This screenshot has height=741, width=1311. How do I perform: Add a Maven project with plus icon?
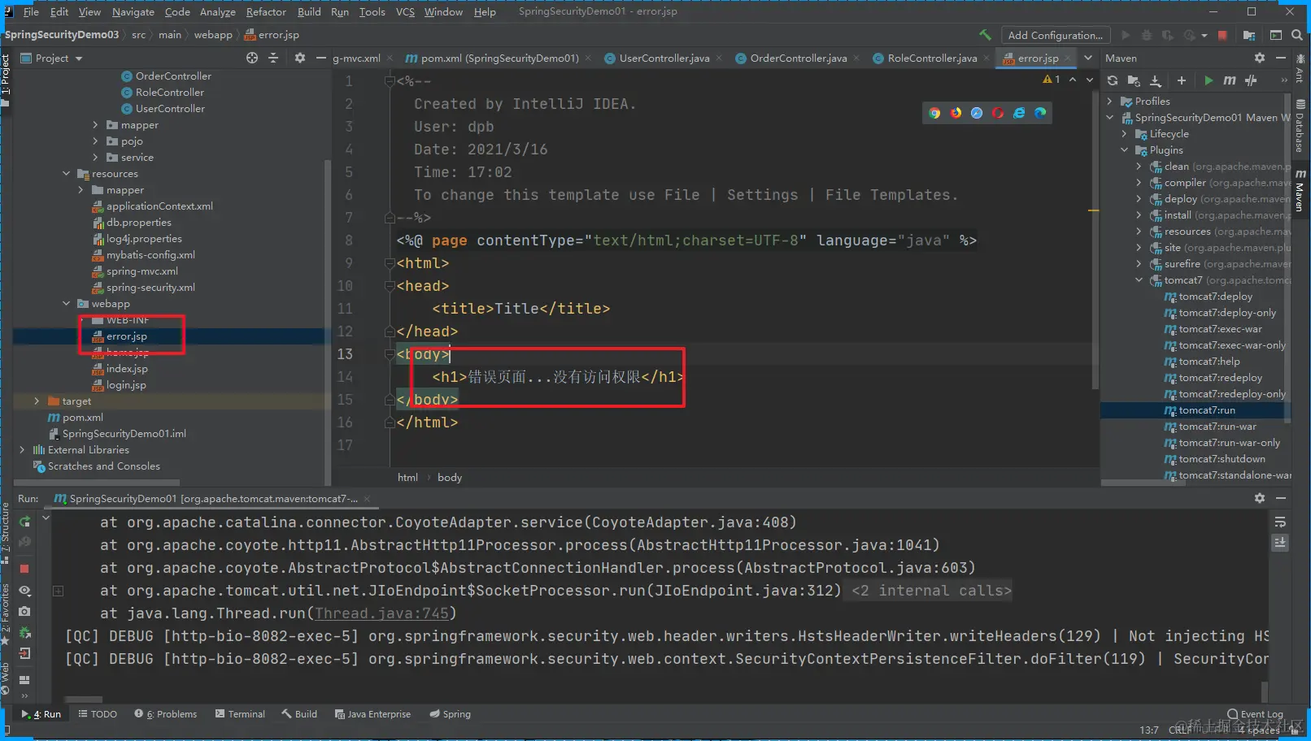(1182, 80)
